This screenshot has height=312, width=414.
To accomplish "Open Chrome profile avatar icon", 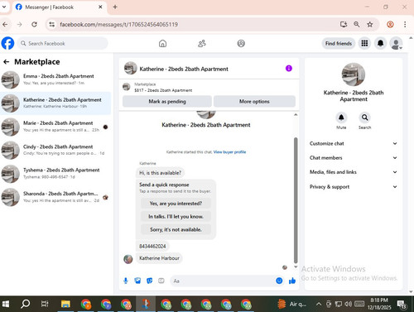I will 390,24.
